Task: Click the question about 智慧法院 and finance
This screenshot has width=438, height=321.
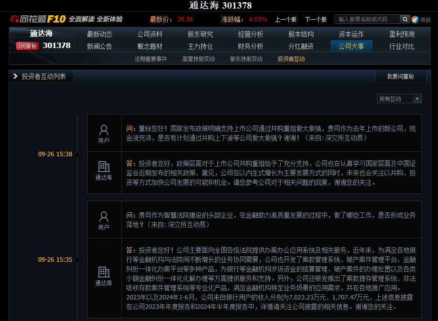Action: (x=271, y=220)
